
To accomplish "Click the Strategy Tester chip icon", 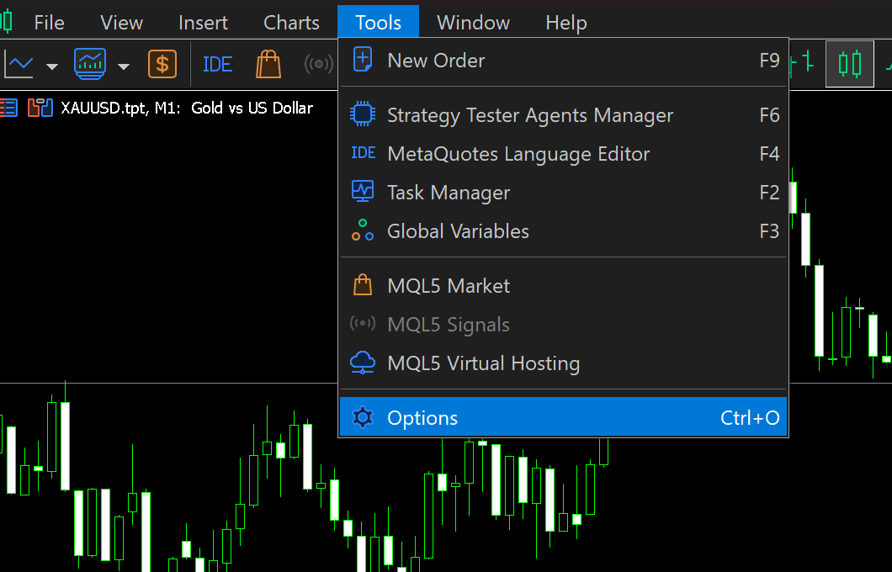I will coord(363,114).
